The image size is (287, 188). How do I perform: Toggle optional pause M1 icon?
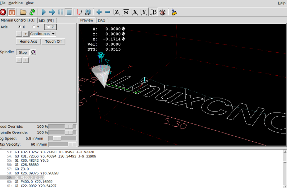(x=88, y=12)
